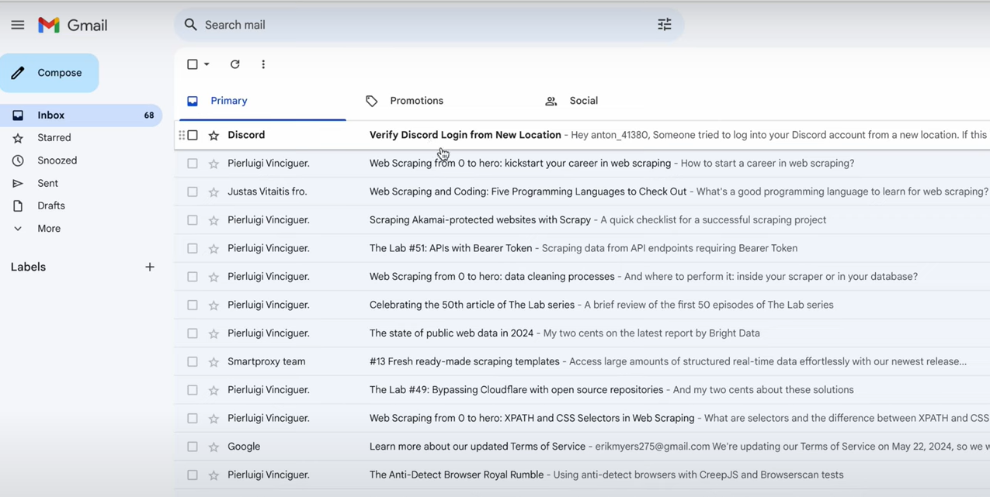
Task: Star the Google Terms of Service email
Action: click(x=214, y=447)
